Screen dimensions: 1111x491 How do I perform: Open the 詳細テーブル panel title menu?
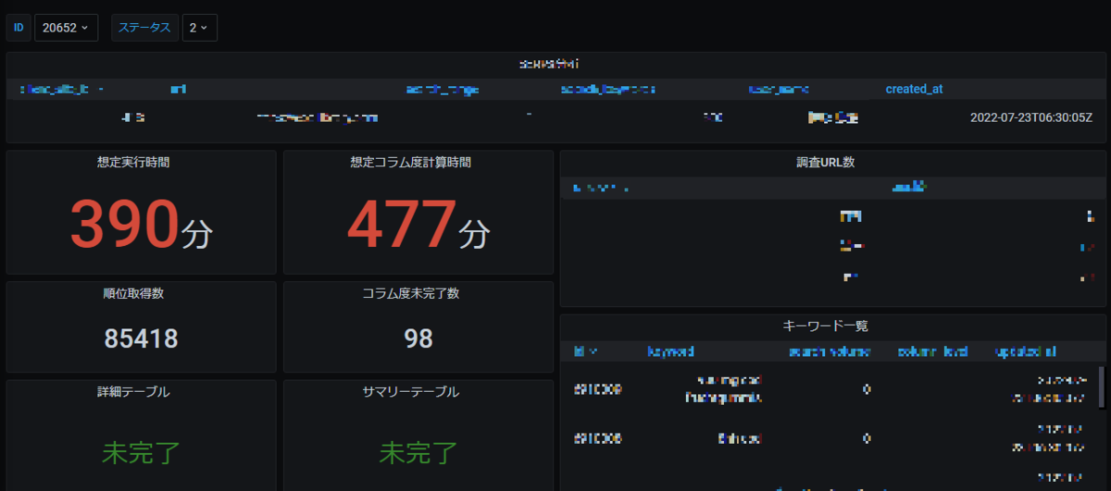pos(133,391)
